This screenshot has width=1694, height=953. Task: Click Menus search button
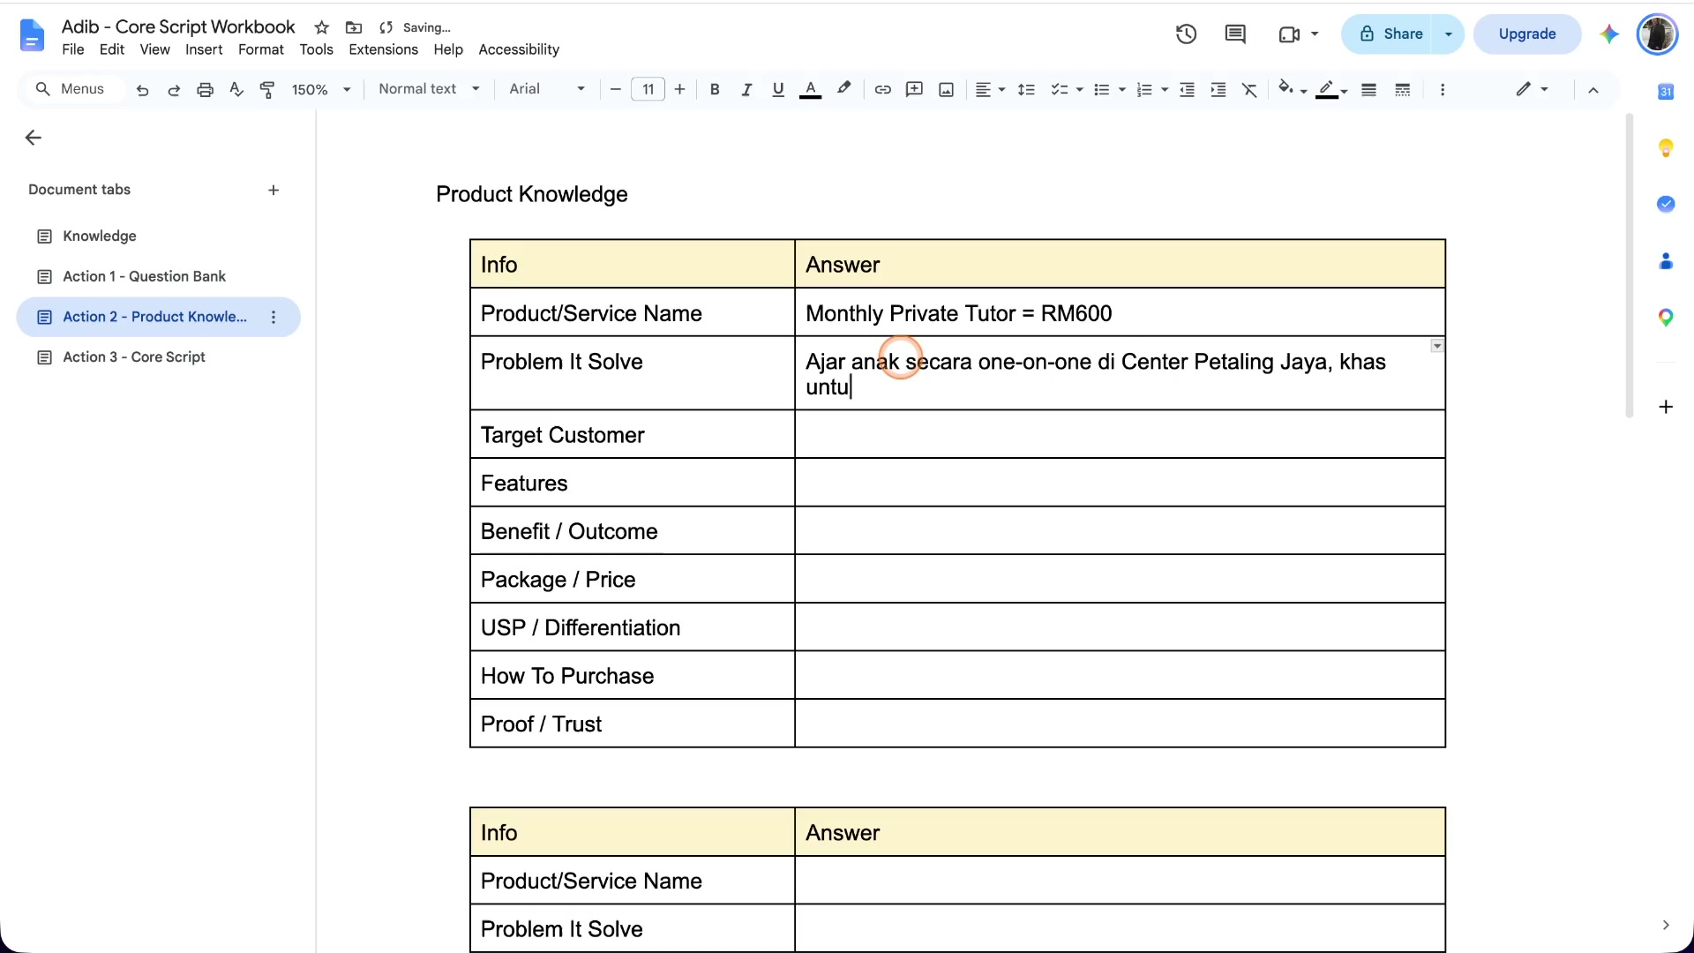click(x=71, y=89)
